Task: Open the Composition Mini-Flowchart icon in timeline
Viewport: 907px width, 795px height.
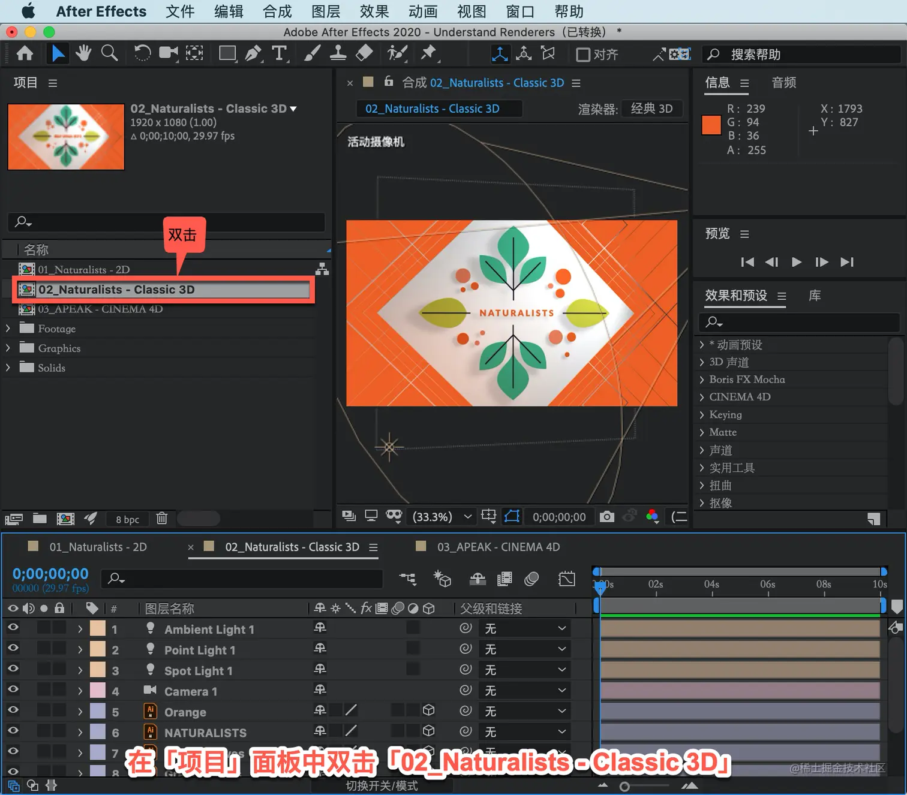Action: point(408,579)
